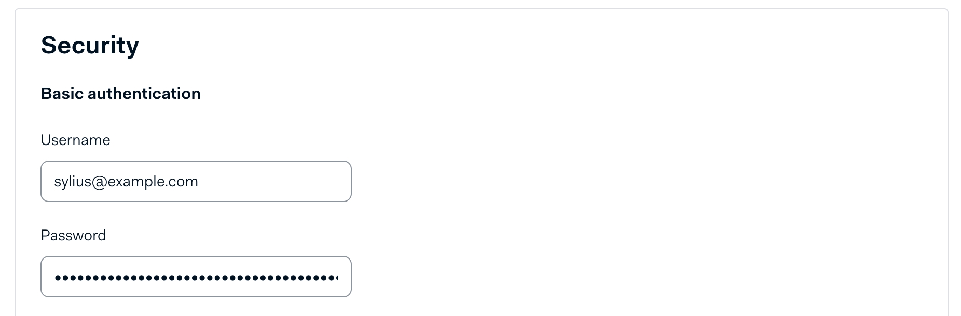The image size is (961, 316).
Task: Click the @ symbol in the username
Action: [99, 182]
